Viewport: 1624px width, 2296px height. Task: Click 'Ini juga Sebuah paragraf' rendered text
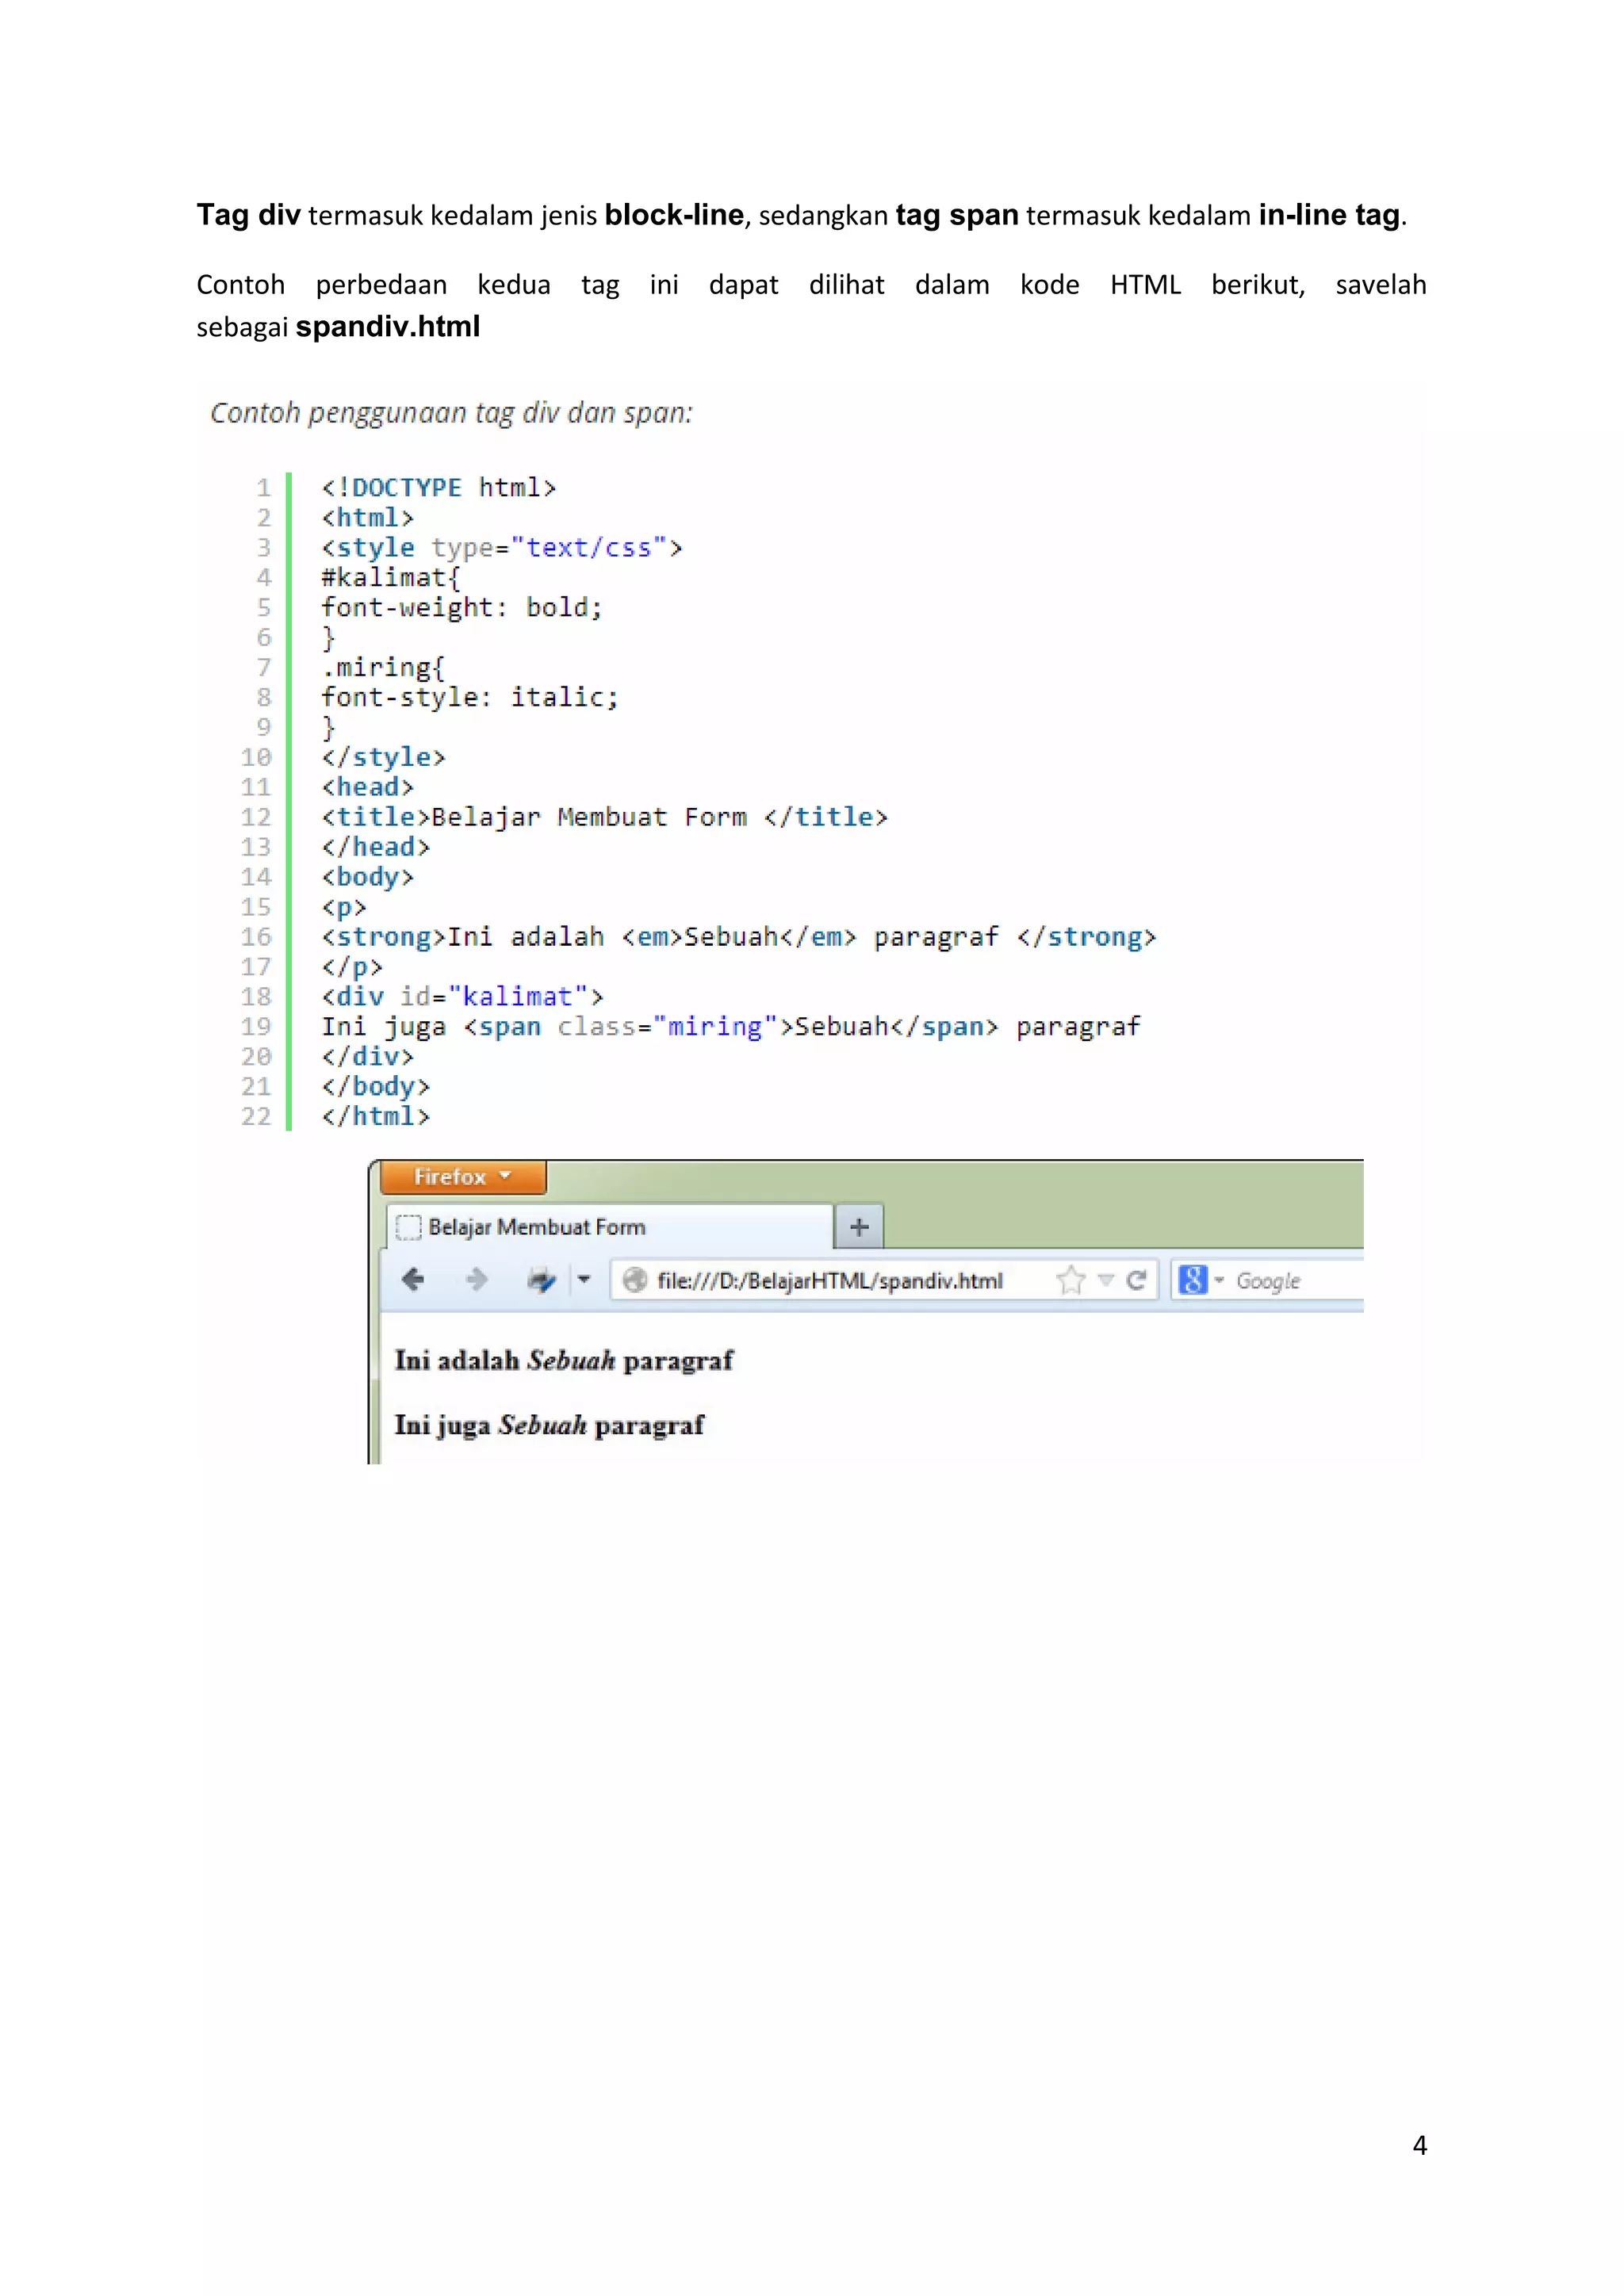pos(549,1426)
